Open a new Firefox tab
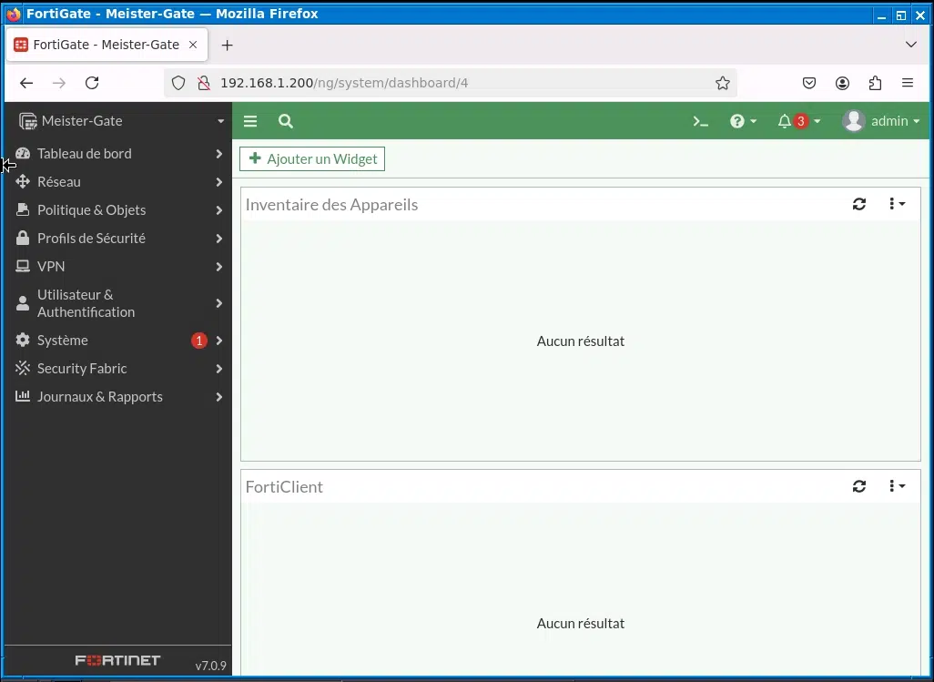Image resolution: width=934 pixels, height=682 pixels. 228,45
